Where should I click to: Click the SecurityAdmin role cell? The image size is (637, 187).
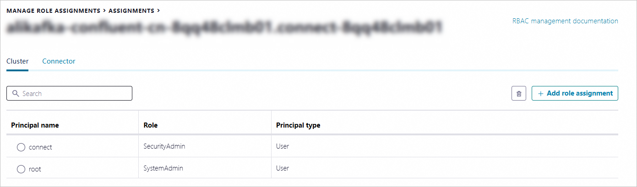click(164, 146)
